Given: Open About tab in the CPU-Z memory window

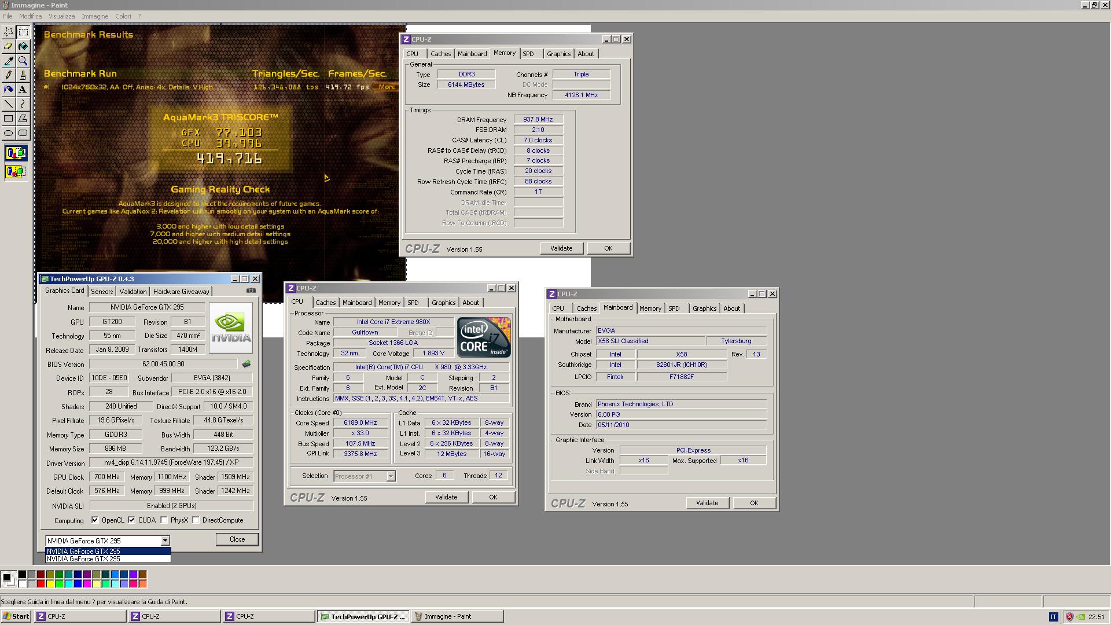Looking at the screenshot, I should pyautogui.click(x=586, y=54).
